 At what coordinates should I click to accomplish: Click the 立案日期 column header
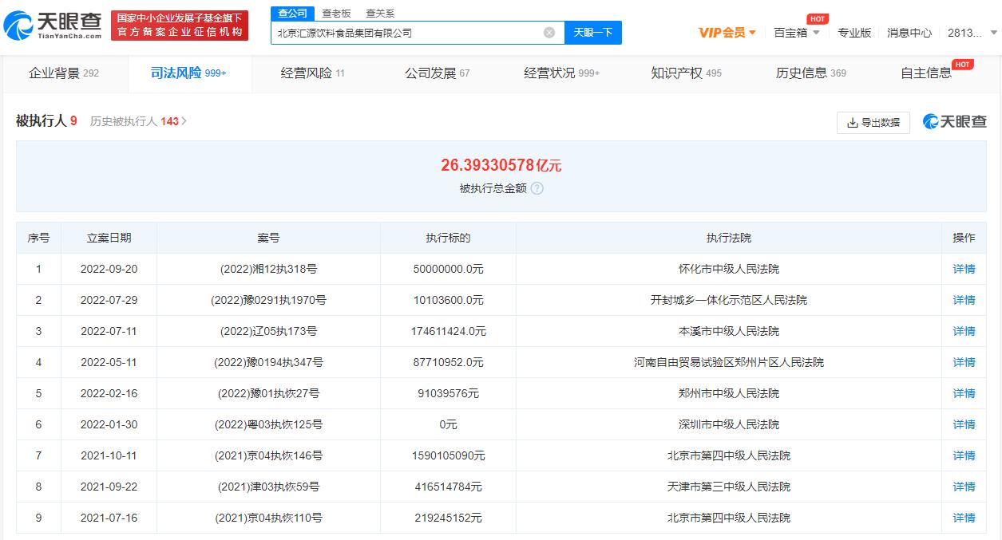(x=109, y=238)
